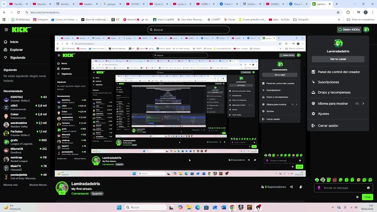Screen dimensions: 377x212
Task: Bookmark this page with the star icon
Action: pyautogui.click(x=338, y=12)
